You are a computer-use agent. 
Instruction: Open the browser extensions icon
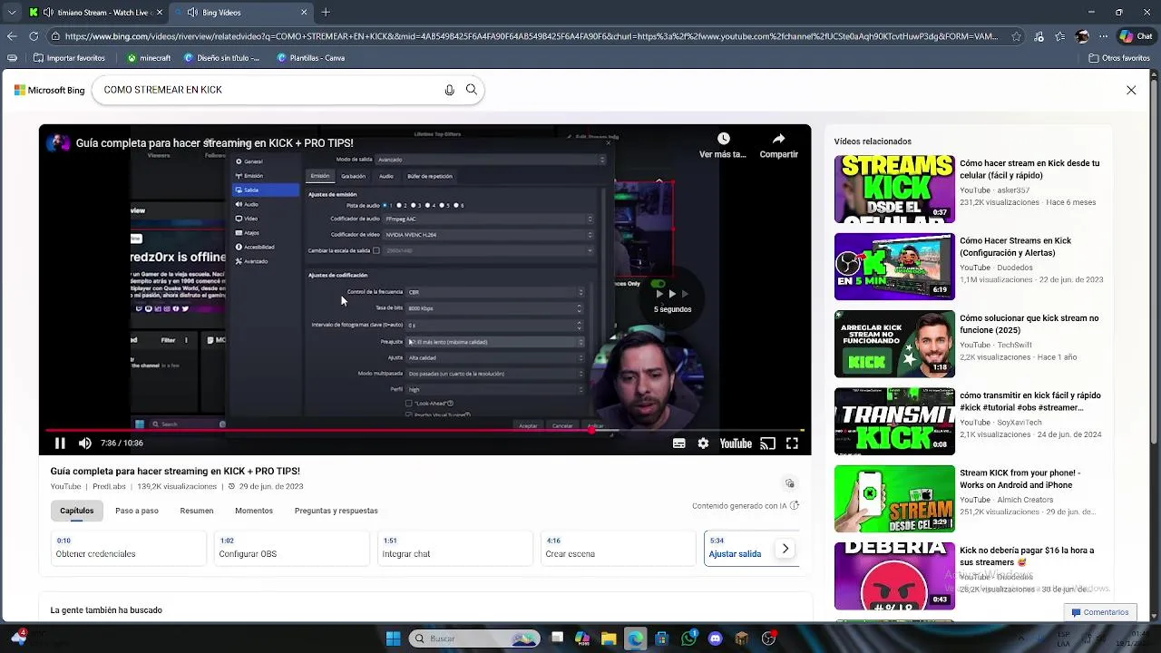click(x=1039, y=36)
